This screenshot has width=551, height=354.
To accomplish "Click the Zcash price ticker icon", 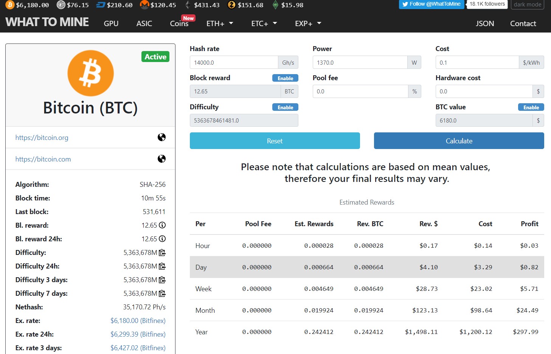I will pos(231,5).
